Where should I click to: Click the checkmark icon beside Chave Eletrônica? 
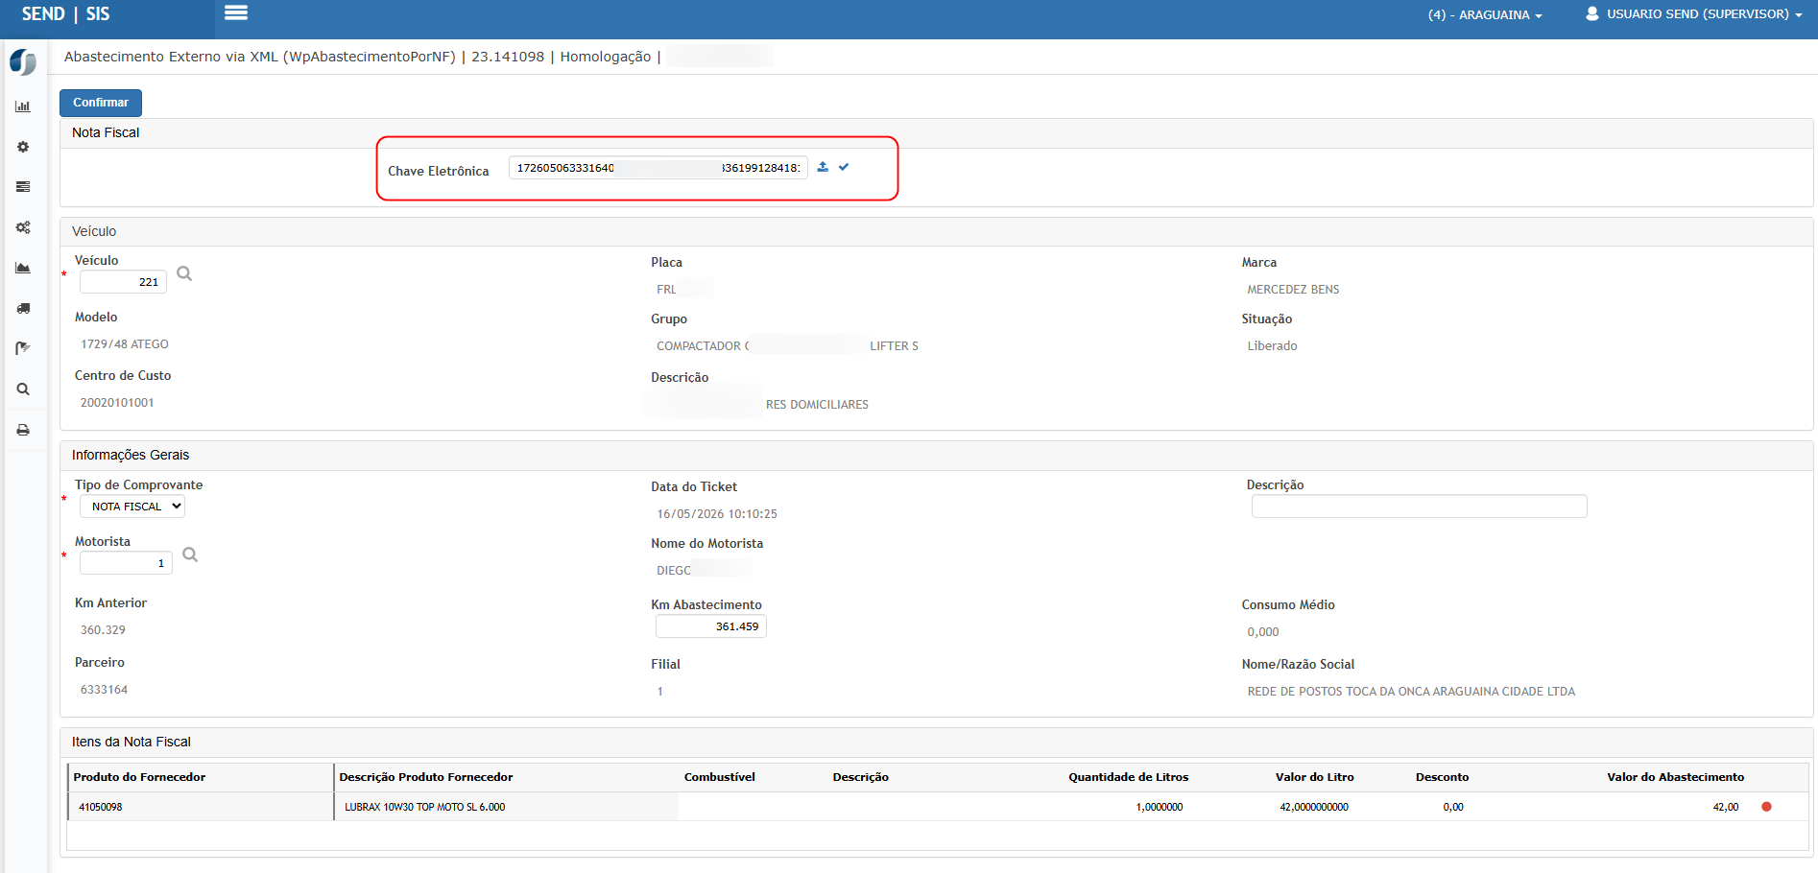pos(844,167)
